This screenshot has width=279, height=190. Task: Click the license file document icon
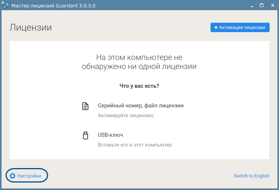click(85, 106)
